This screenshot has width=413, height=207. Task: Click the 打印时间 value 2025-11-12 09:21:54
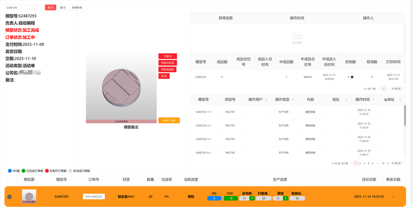pos(393,77)
